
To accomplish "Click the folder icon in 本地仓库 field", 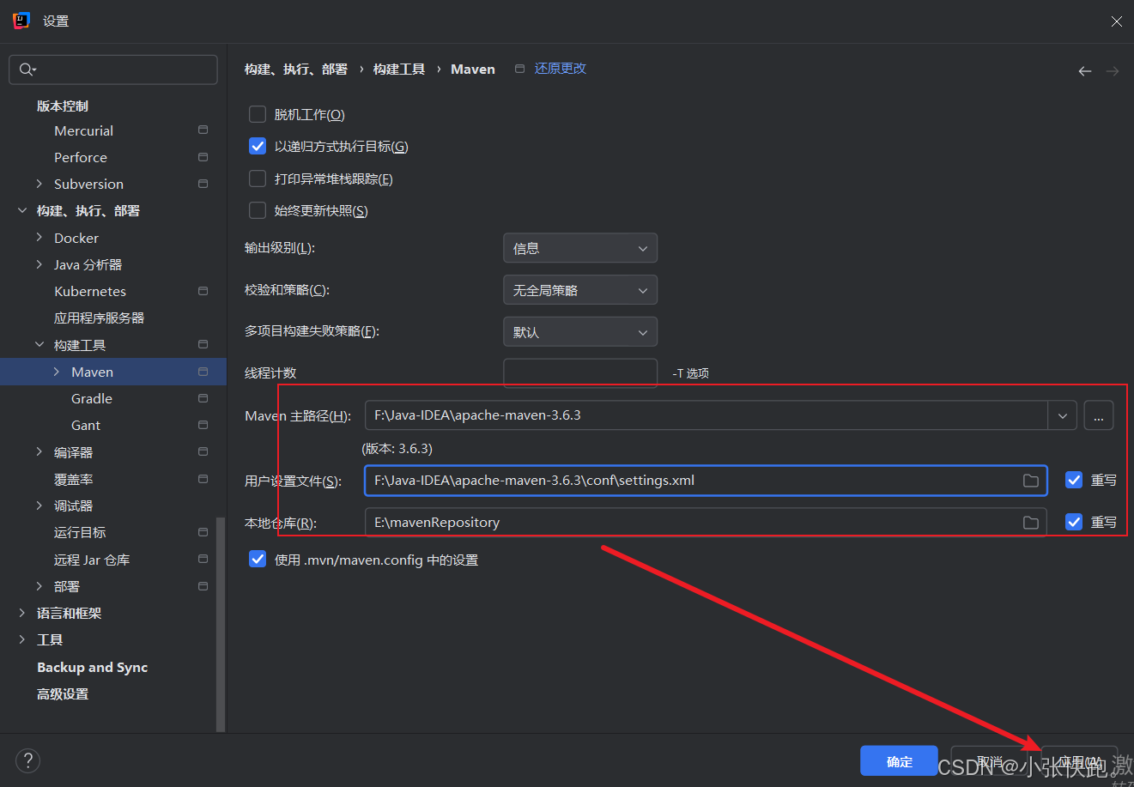I will point(1031,523).
